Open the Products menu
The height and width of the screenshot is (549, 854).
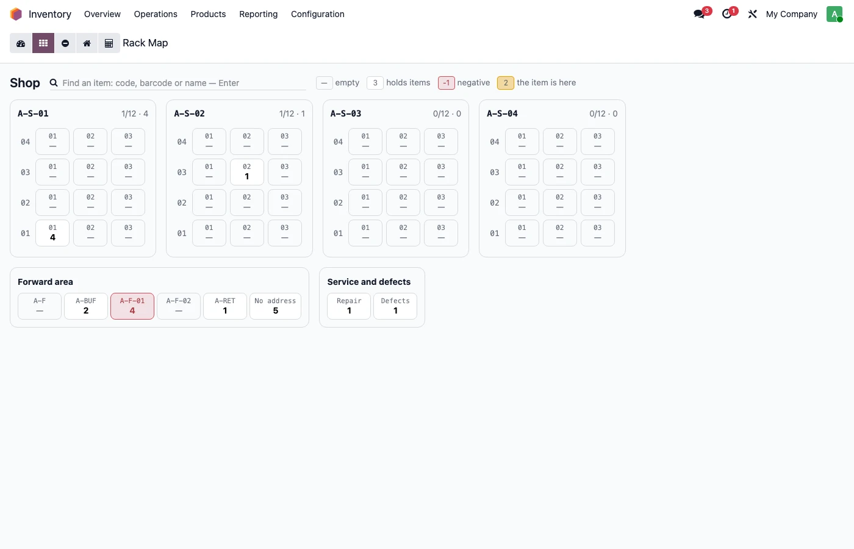208,14
